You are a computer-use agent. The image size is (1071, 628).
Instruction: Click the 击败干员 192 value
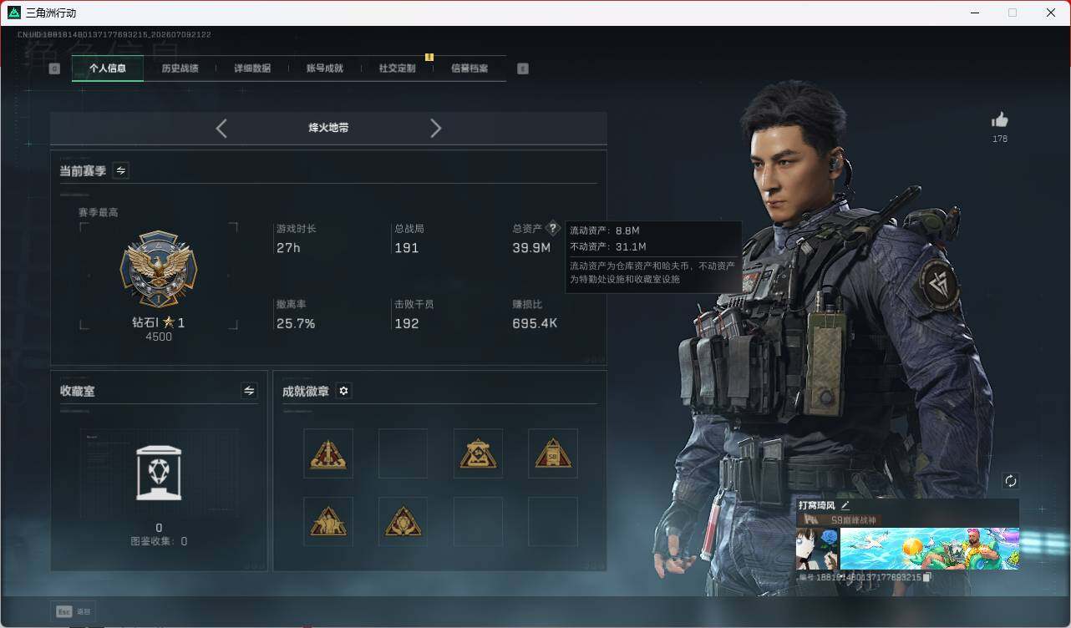(406, 323)
